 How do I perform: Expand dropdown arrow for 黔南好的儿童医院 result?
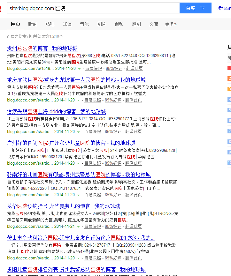coord(78,195)
